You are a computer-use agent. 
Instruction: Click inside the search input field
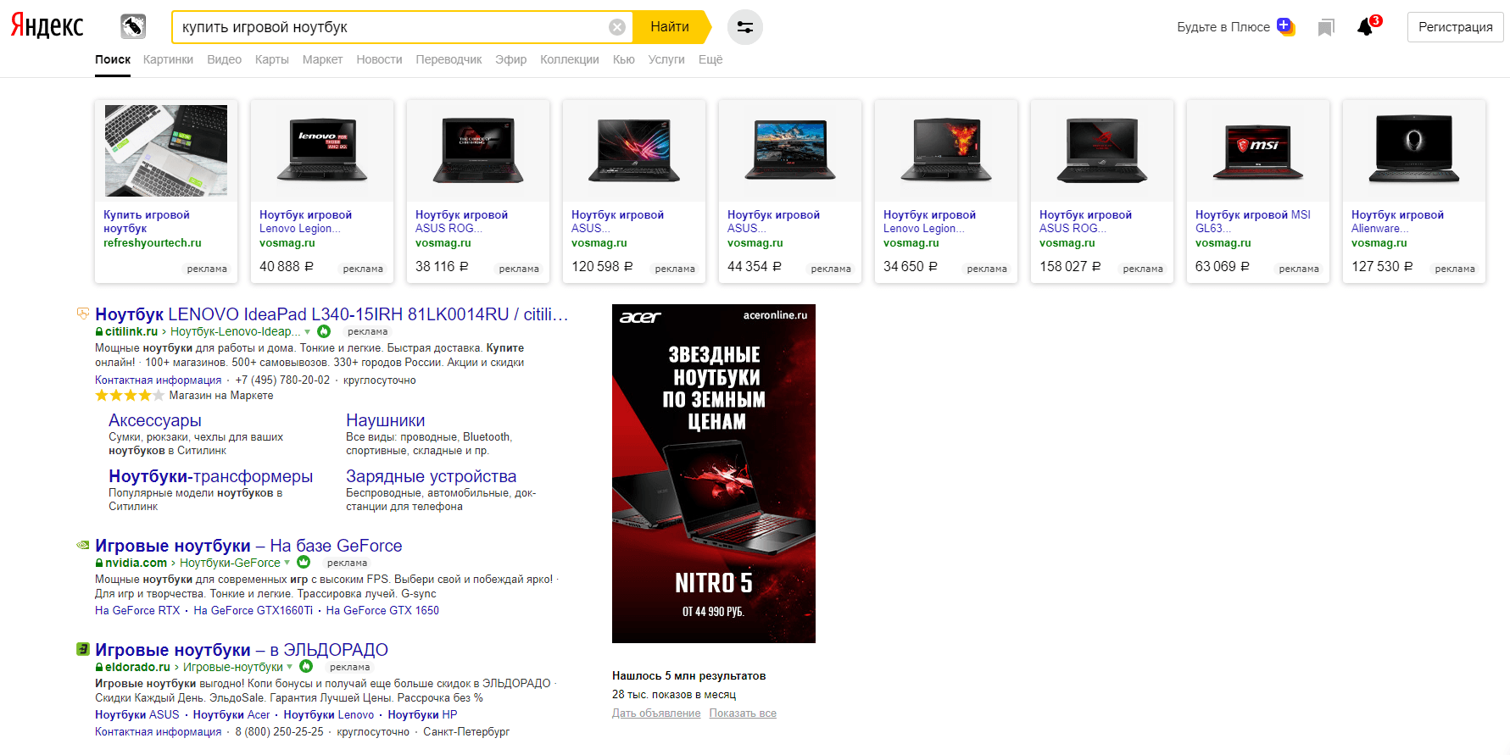click(390, 27)
